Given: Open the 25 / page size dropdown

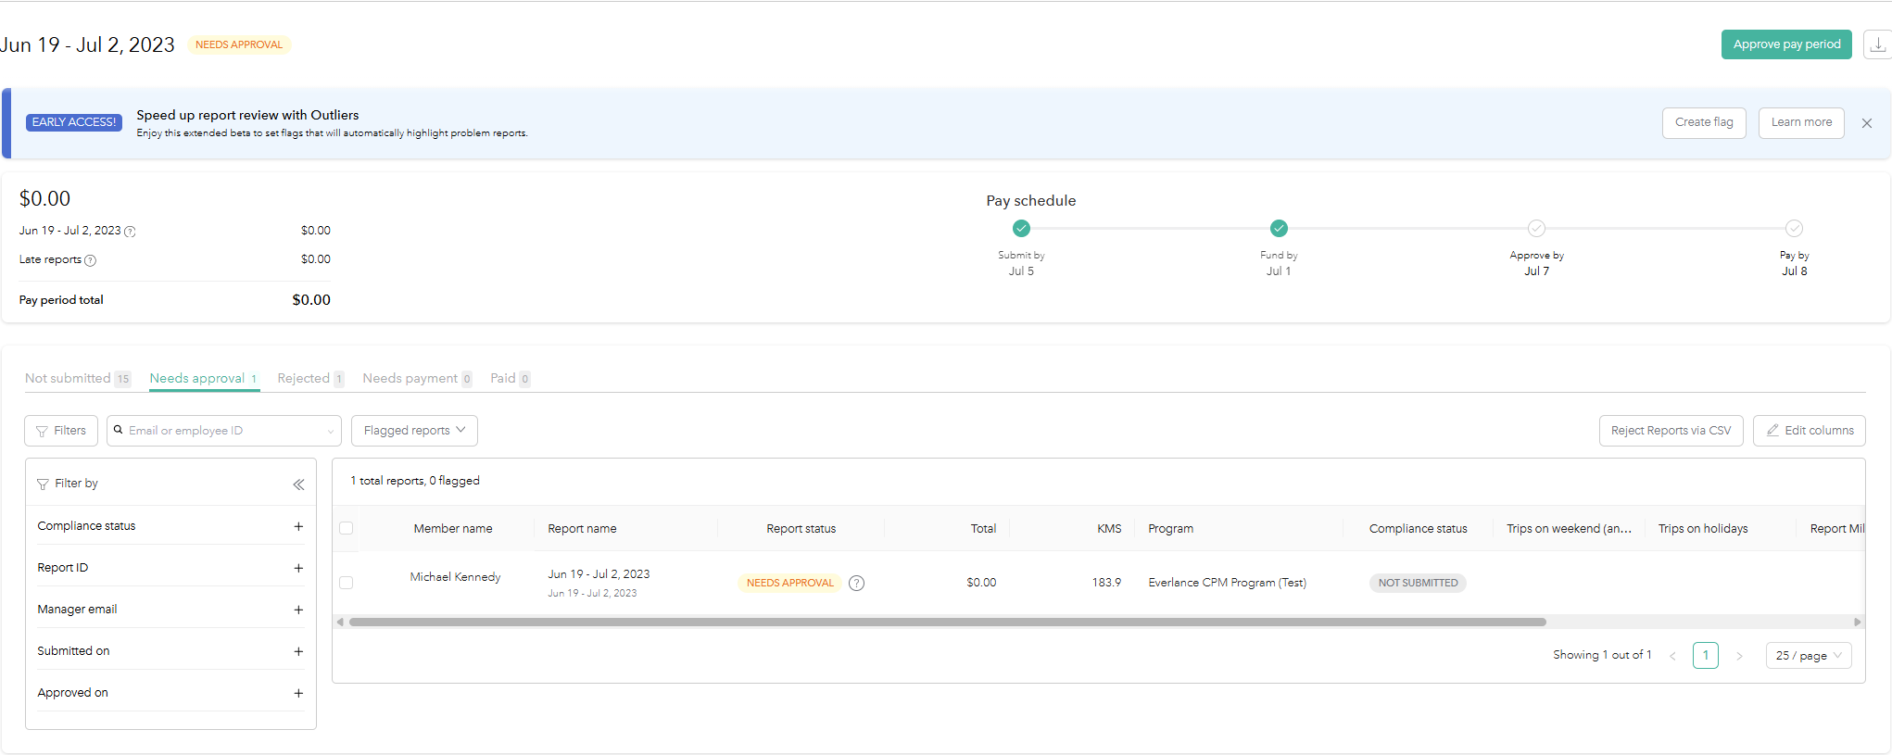Looking at the screenshot, I should [x=1808, y=656].
